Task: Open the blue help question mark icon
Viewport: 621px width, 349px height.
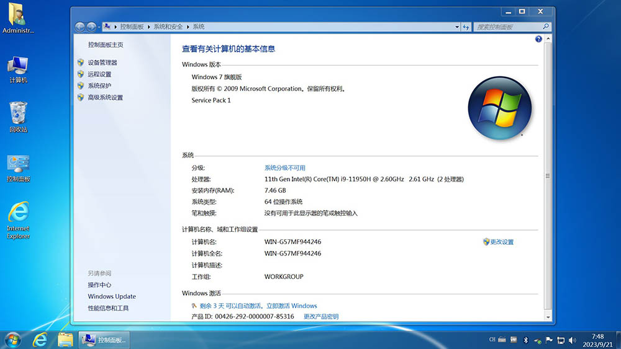Action: (x=538, y=39)
